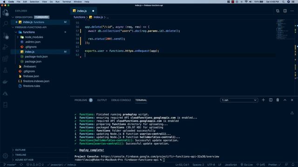This screenshot has height=167, width=298.
Task: Click Go Live in status bar
Action: point(246,165)
